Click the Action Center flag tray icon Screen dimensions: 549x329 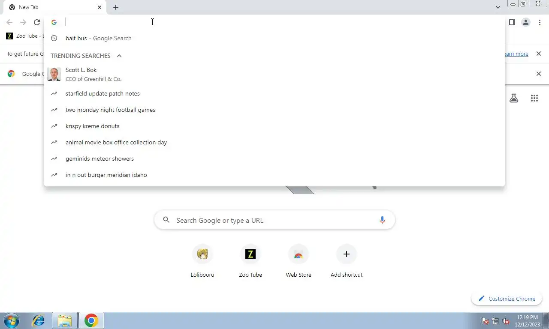tap(485, 321)
